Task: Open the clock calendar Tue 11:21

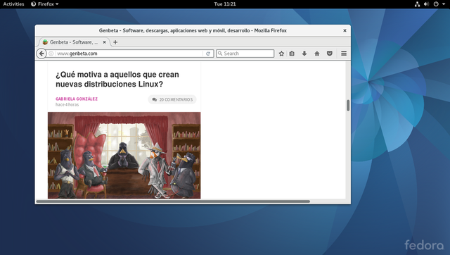Action: click(225, 4)
